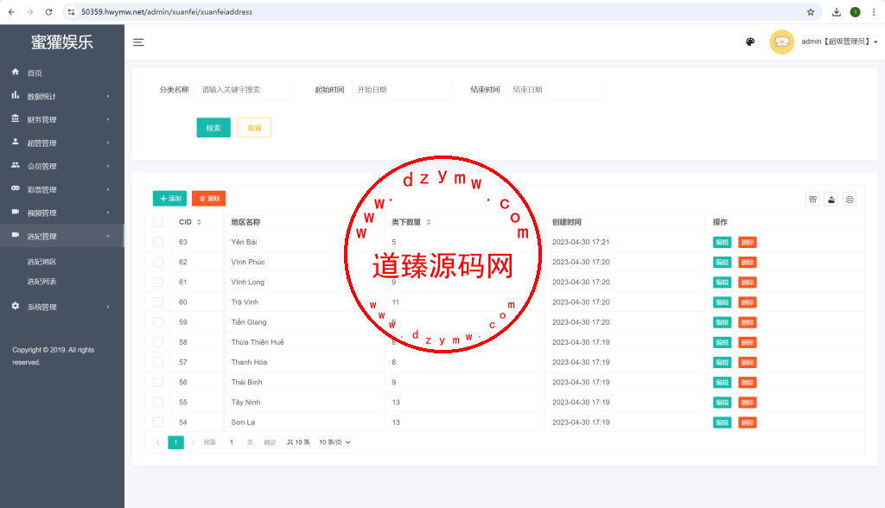Open the theme color palette icon

coord(750,41)
